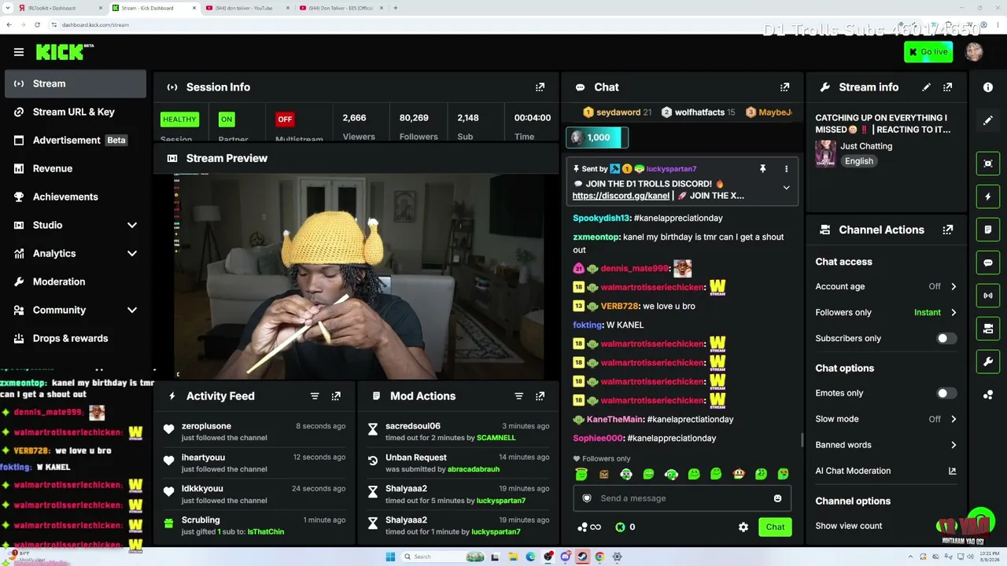This screenshot has height=566, width=1007.
Task: Open AI Chat Moderation external link
Action: coord(952,471)
